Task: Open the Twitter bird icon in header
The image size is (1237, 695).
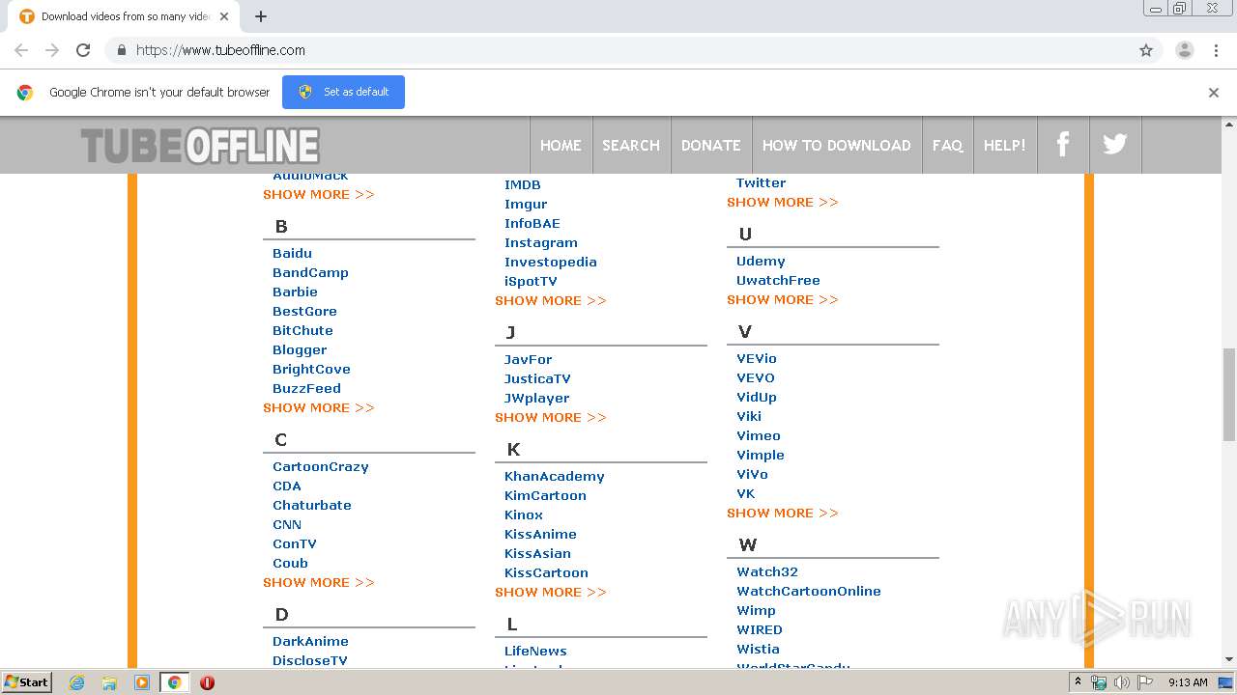Action: click(1114, 145)
